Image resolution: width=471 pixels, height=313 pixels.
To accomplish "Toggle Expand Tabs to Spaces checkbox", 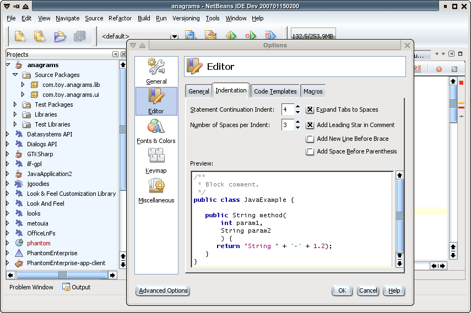I will tap(310, 109).
